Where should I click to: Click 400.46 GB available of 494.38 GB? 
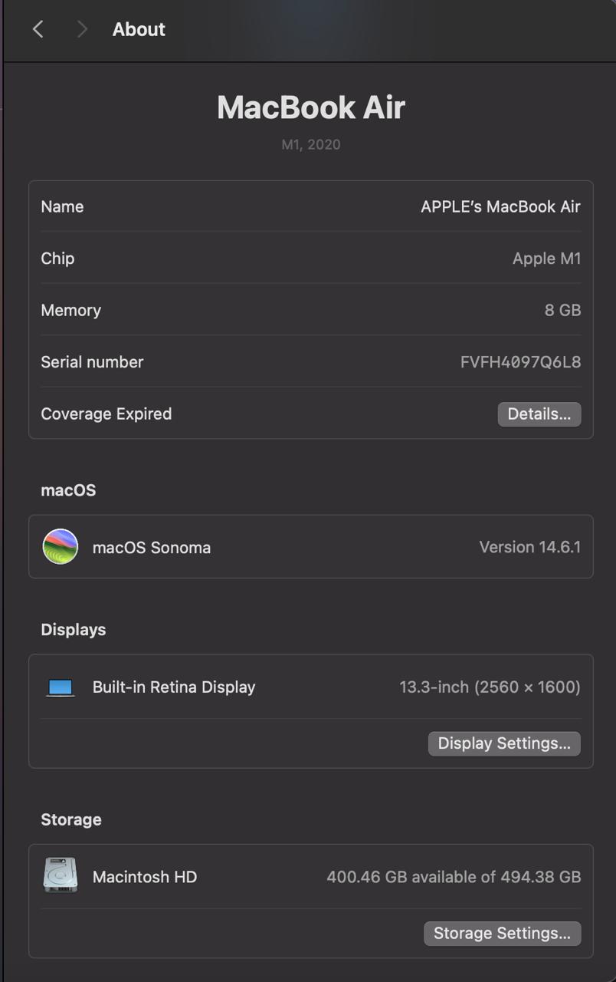point(454,877)
